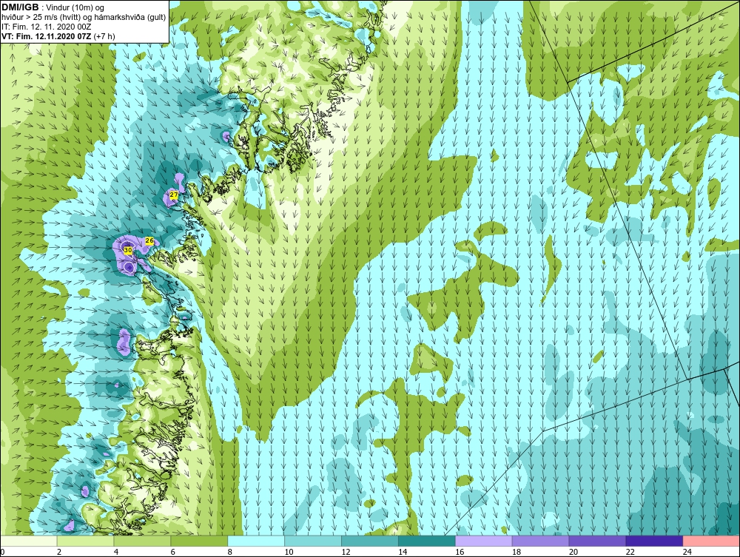740x557 pixels.
Task: Click the legend scale number 16
Action: click(460, 552)
